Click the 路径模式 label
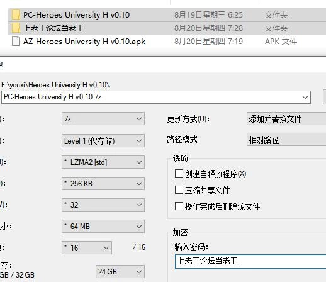This screenshot has width=326, height=282. [182, 139]
